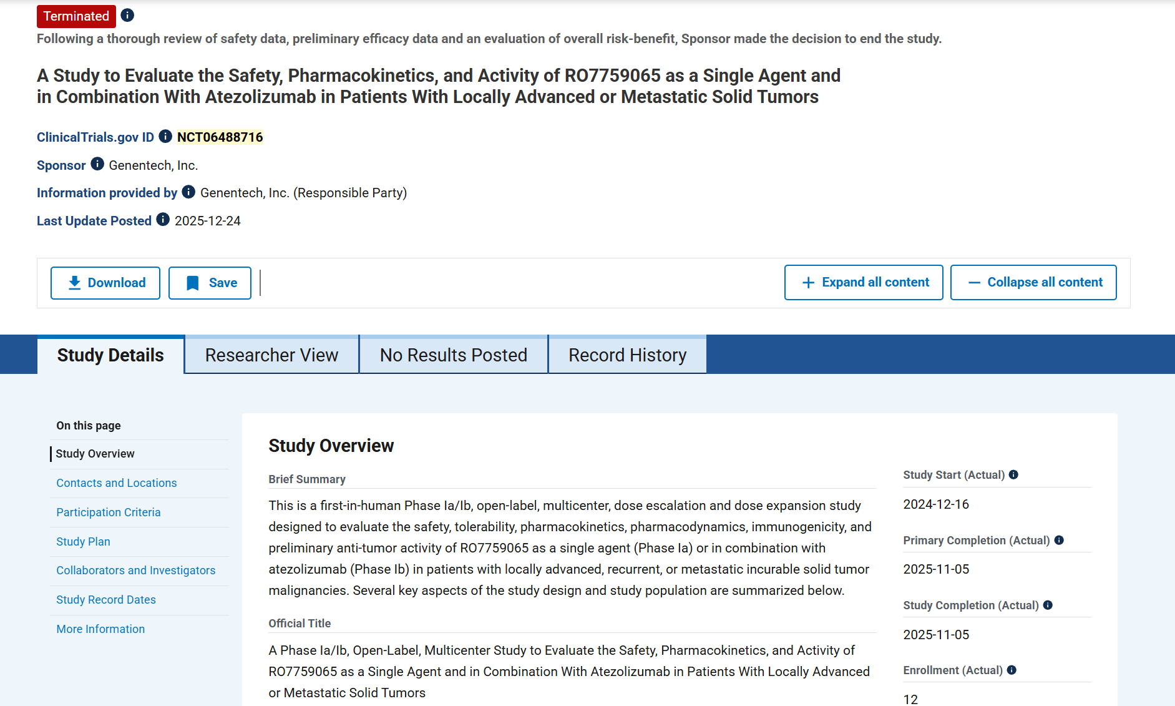The height and width of the screenshot is (706, 1175).
Task: Navigate to Study Record Dates
Action: [106, 600]
